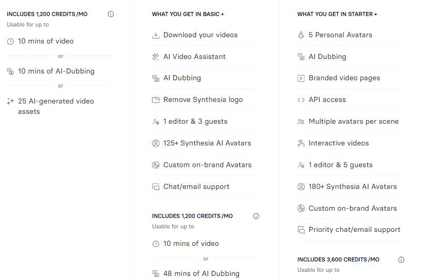424x278 pixels.
Task: Click the clock icon in the middle column's 10 mins of video
Action: tap(156, 244)
